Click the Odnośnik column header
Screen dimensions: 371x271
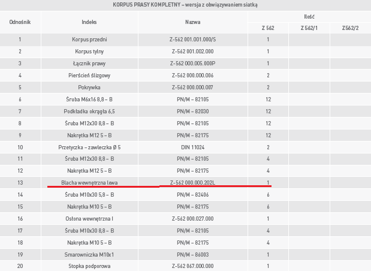pyautogui.click(x=20, y=22)
